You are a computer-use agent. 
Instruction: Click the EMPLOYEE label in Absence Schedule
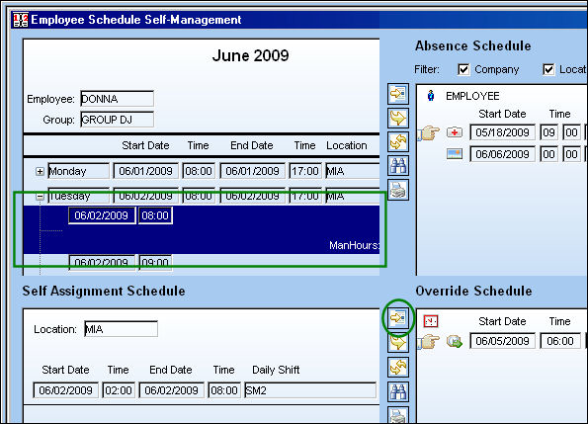pos(472,96)
